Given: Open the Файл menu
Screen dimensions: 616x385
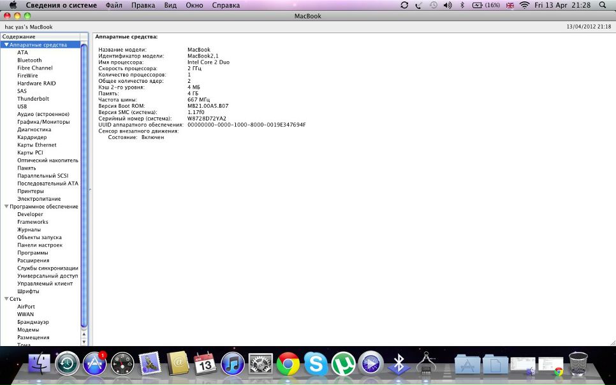Looking at the screenshot, I should 114,5.
